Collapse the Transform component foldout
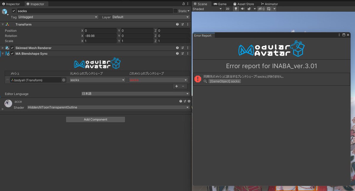The width and height of the screenshot is (355, 191). (x=3, y=24)
